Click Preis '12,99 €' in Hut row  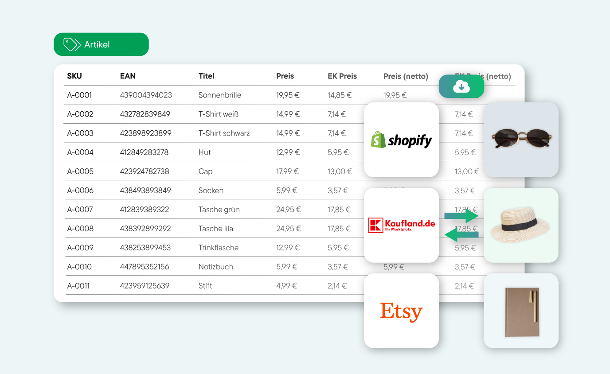coord(288,152)
